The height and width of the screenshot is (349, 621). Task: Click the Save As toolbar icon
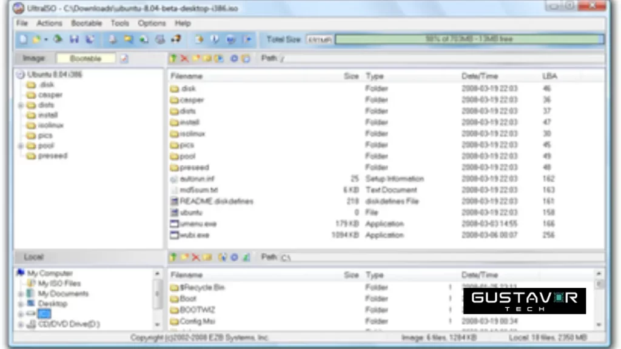coord(90,39)
